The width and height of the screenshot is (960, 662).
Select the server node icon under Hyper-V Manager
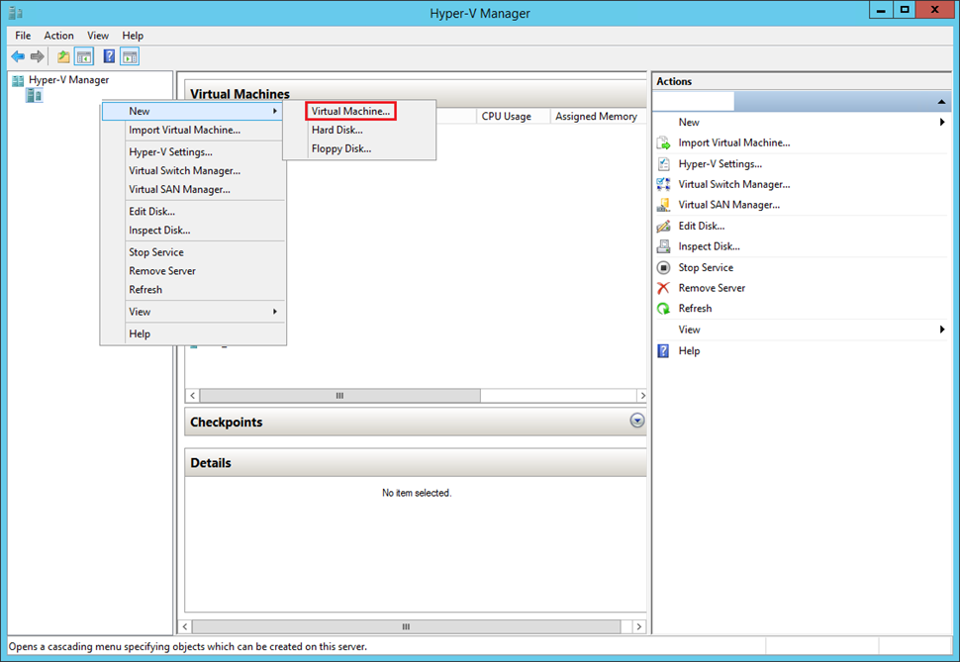(x=35, y=96)
